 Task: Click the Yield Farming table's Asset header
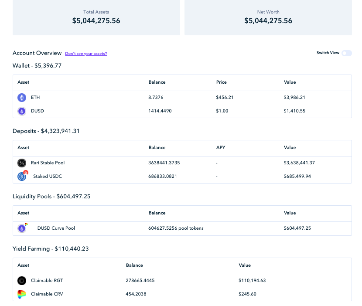[x=23, y=265]
